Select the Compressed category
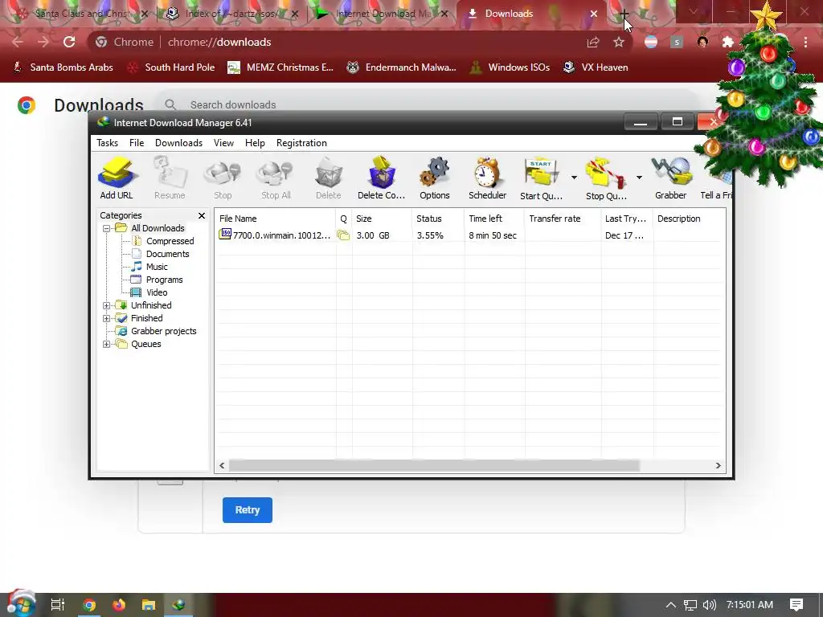This screenshot has width=823, height=617. click(170, 241)
